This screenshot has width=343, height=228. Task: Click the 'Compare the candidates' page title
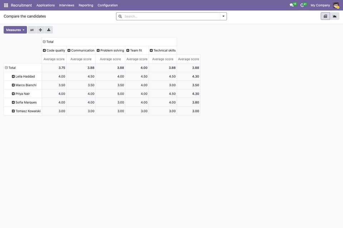(x=25, y=16)
